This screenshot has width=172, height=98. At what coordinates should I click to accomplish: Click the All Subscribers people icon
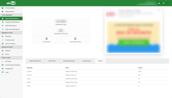click(3, 8)
